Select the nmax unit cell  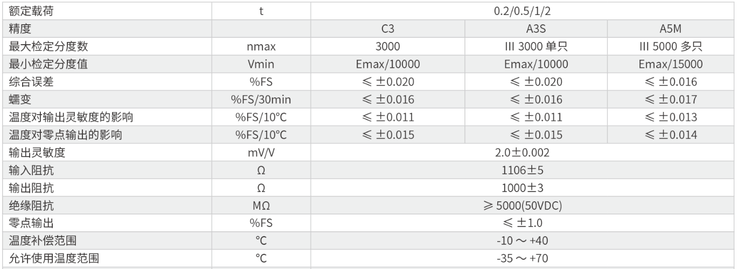pos(261,46)
